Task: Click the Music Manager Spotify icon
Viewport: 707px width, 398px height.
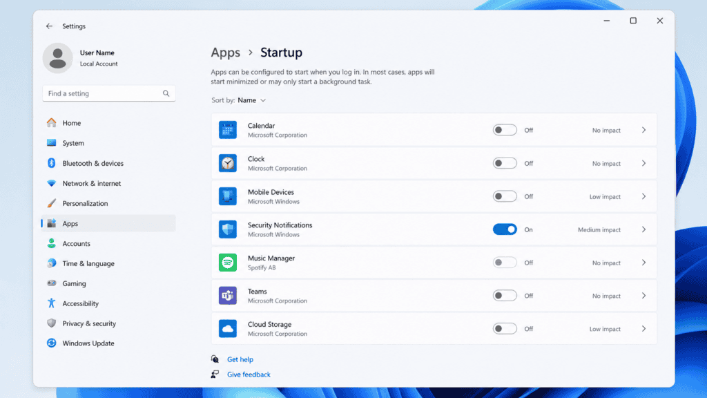Action: click(x=228, y=263)
